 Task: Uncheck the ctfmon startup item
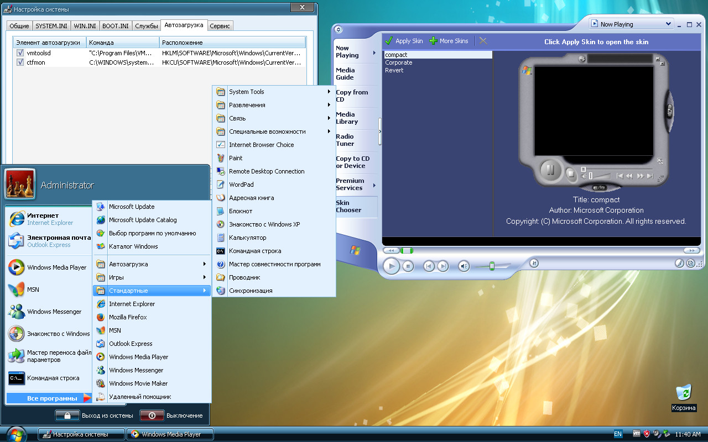pyautogui.click(x=20, y=62)
